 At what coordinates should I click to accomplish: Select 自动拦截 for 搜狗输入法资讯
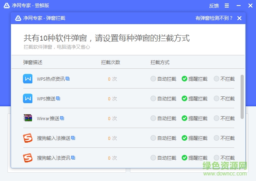pos(163,158)
